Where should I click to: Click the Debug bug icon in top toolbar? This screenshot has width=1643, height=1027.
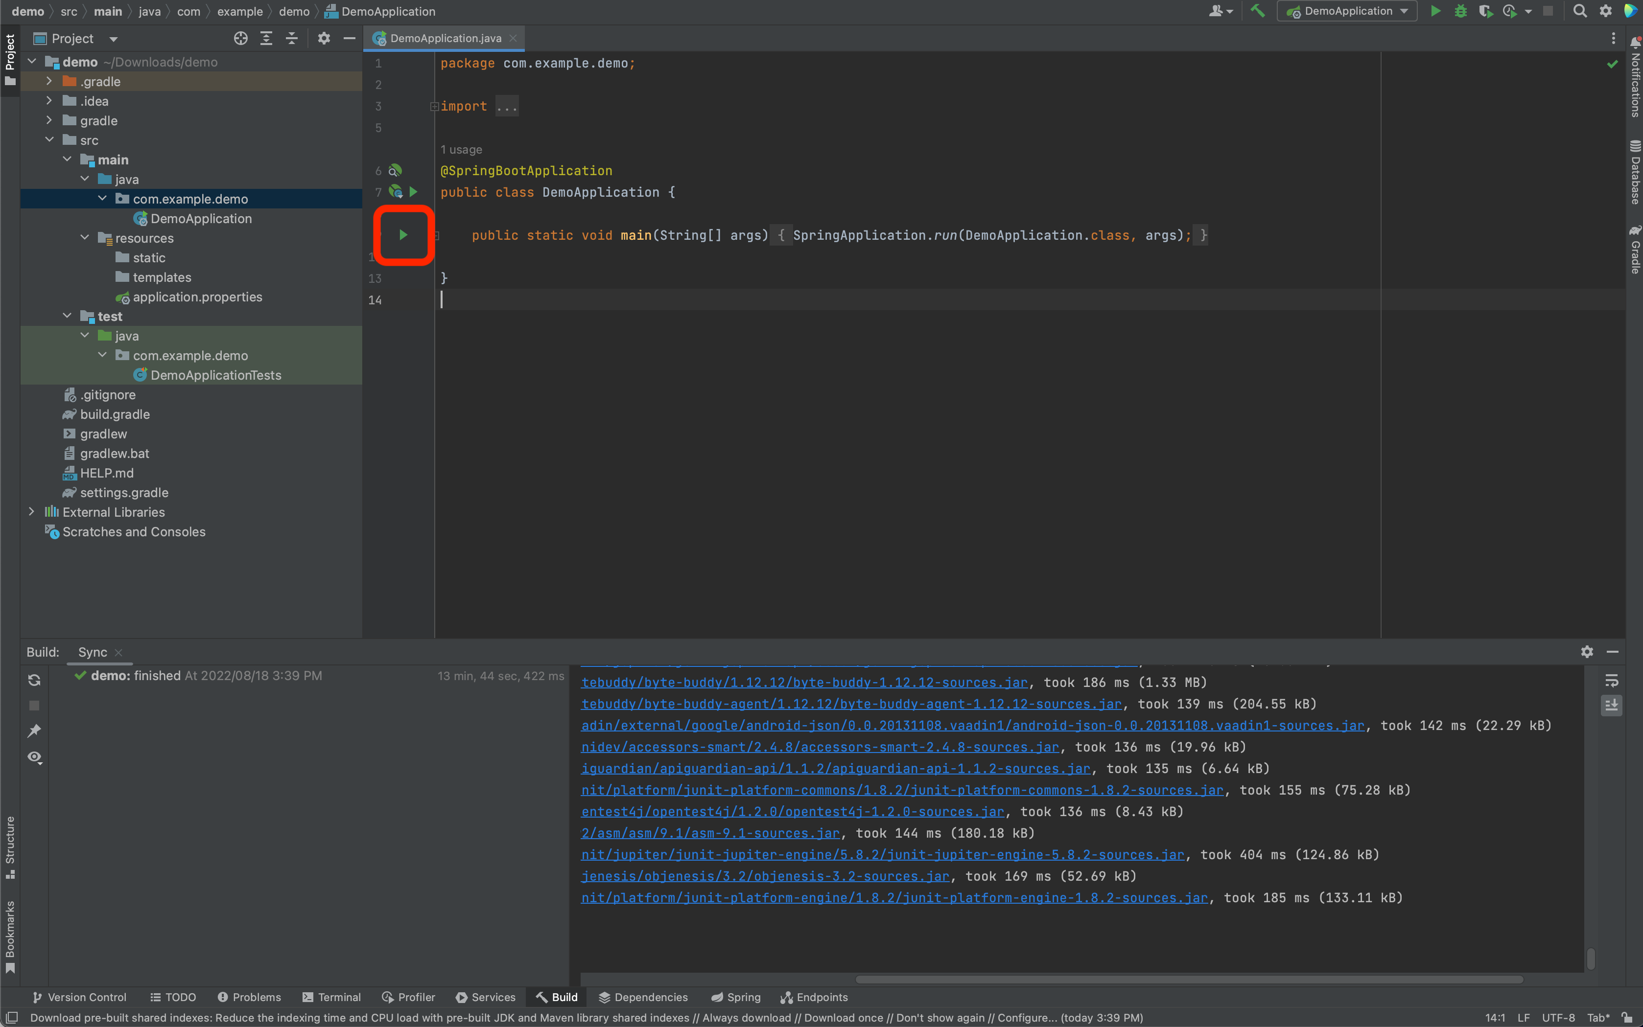[x=1460, y=11]
